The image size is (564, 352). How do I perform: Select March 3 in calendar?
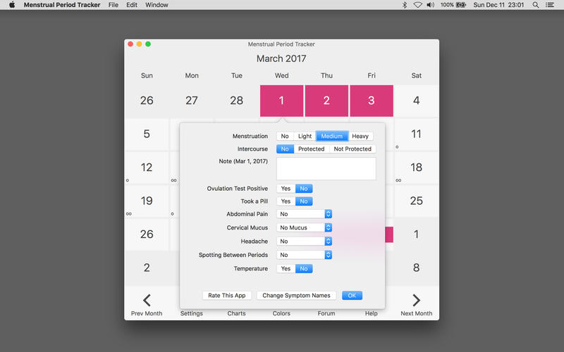click(372, 101)
